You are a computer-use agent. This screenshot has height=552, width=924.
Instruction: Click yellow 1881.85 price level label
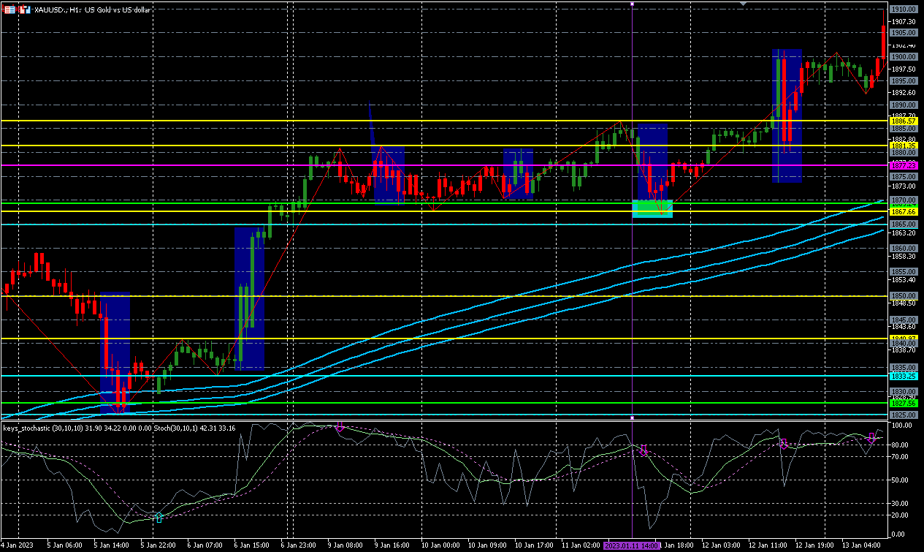904,146
